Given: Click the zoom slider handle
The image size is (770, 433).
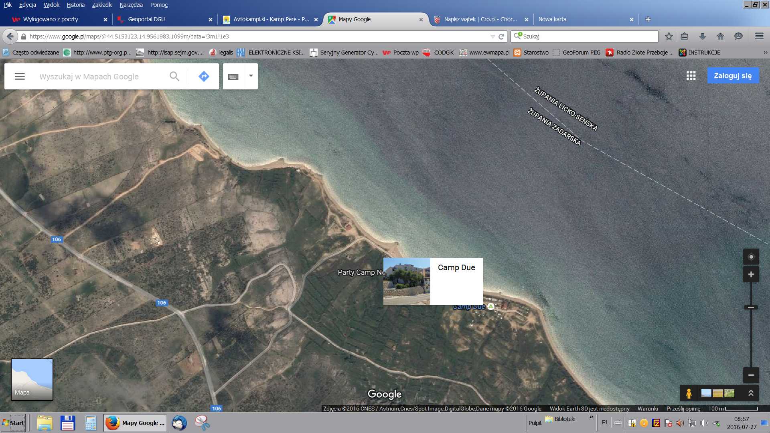Looking at the screenshot, I should [x=751, y=308].
